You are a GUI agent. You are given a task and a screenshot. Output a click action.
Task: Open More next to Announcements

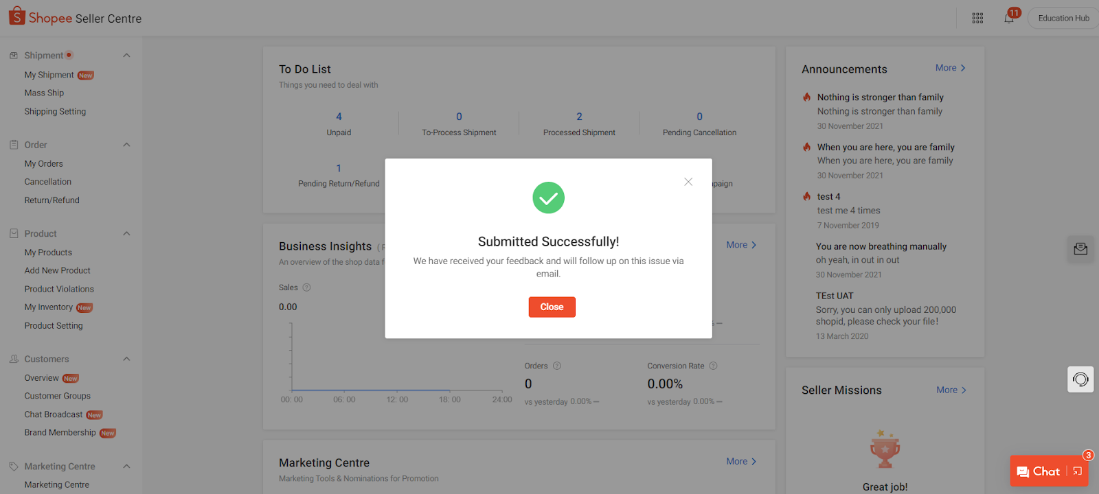point(949,67)
